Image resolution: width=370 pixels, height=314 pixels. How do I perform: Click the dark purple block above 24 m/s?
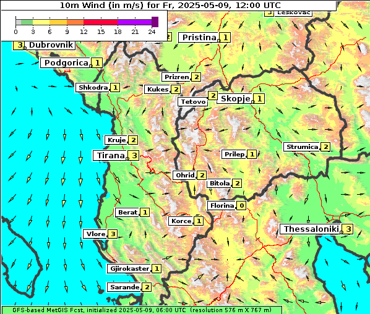point(155,22)
